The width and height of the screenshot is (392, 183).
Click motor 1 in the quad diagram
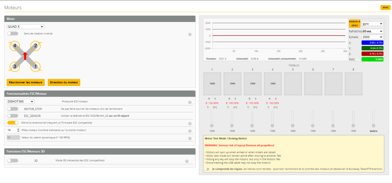[x=35, y=66]
